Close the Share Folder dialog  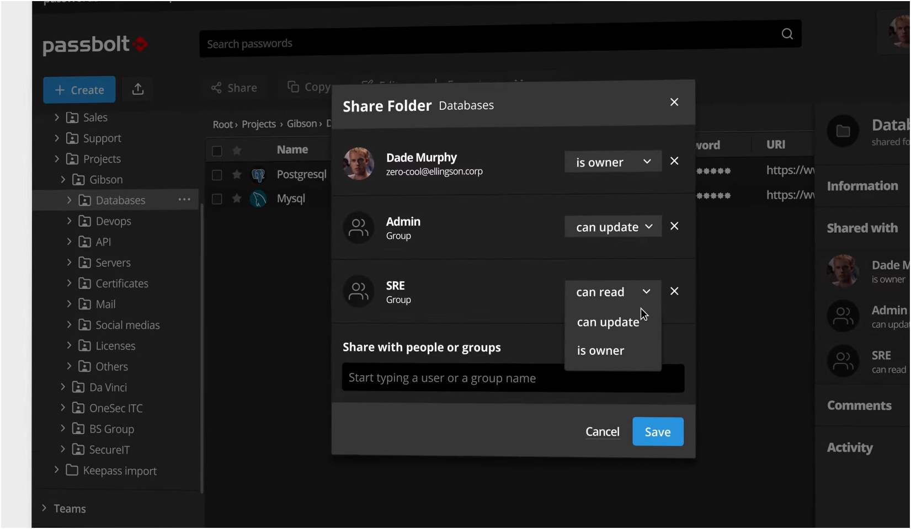674,102
